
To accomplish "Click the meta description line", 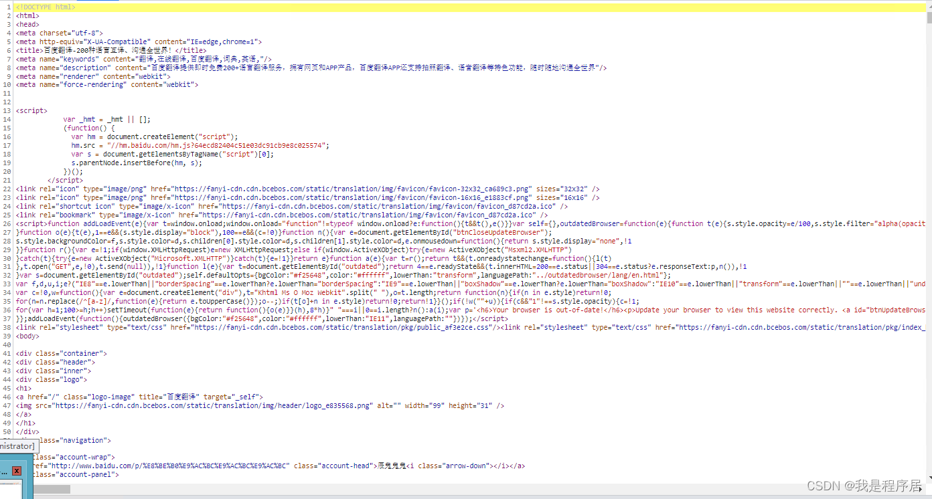I will pos(312,68).
